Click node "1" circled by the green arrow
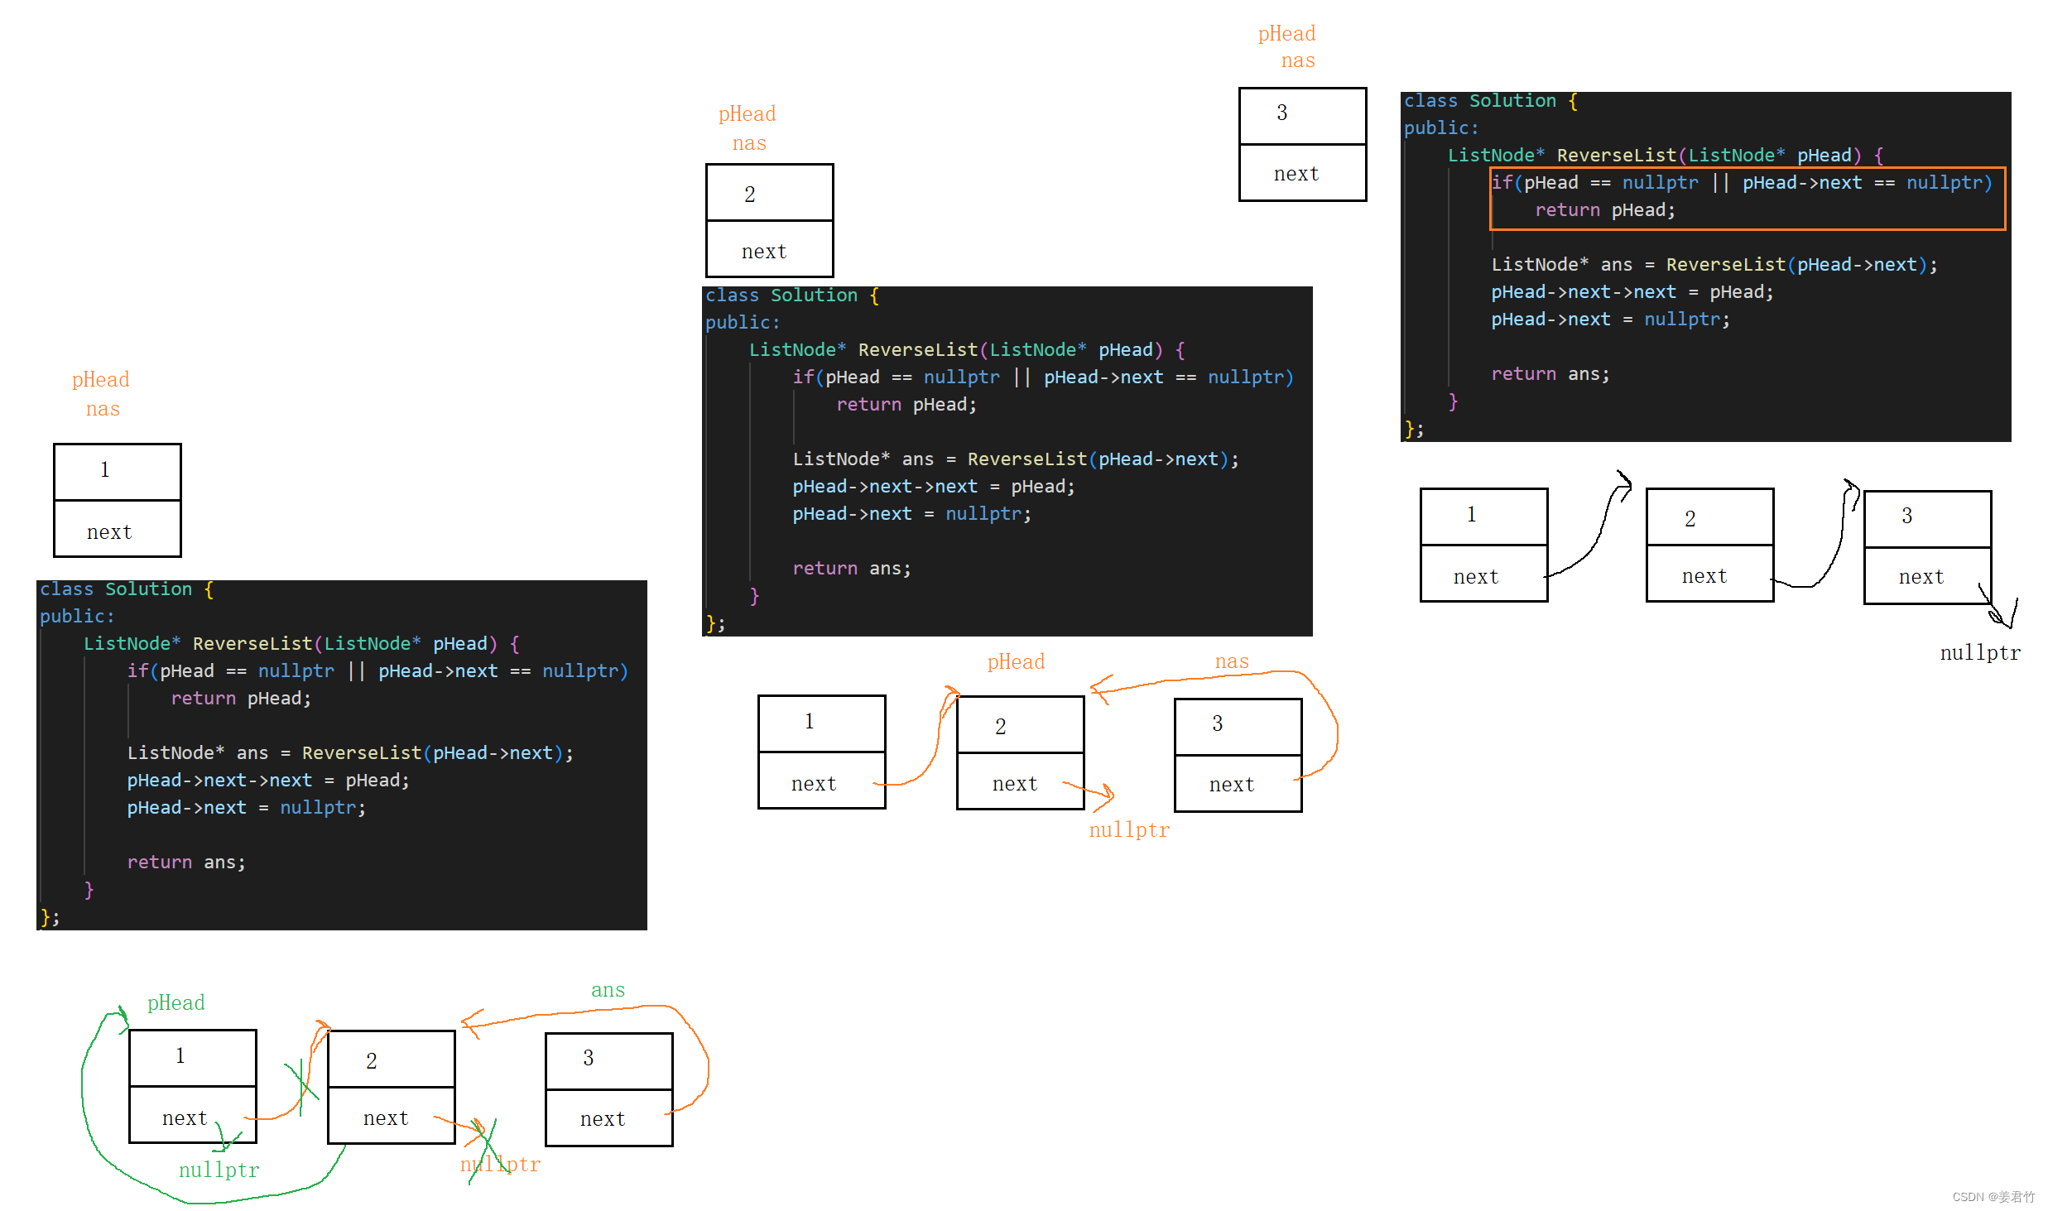Viewport: 2048px width, 1211px height. point(193,1086)
